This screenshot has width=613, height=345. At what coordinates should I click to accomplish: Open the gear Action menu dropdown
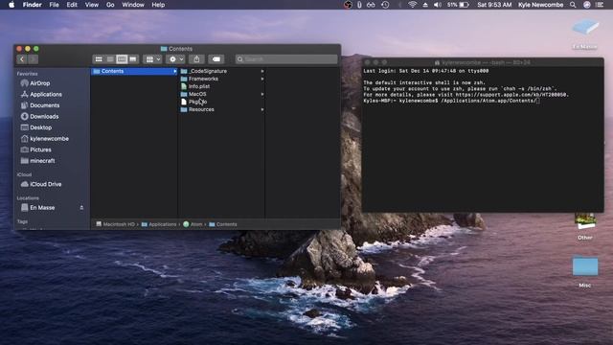click(x=175, y=59)
